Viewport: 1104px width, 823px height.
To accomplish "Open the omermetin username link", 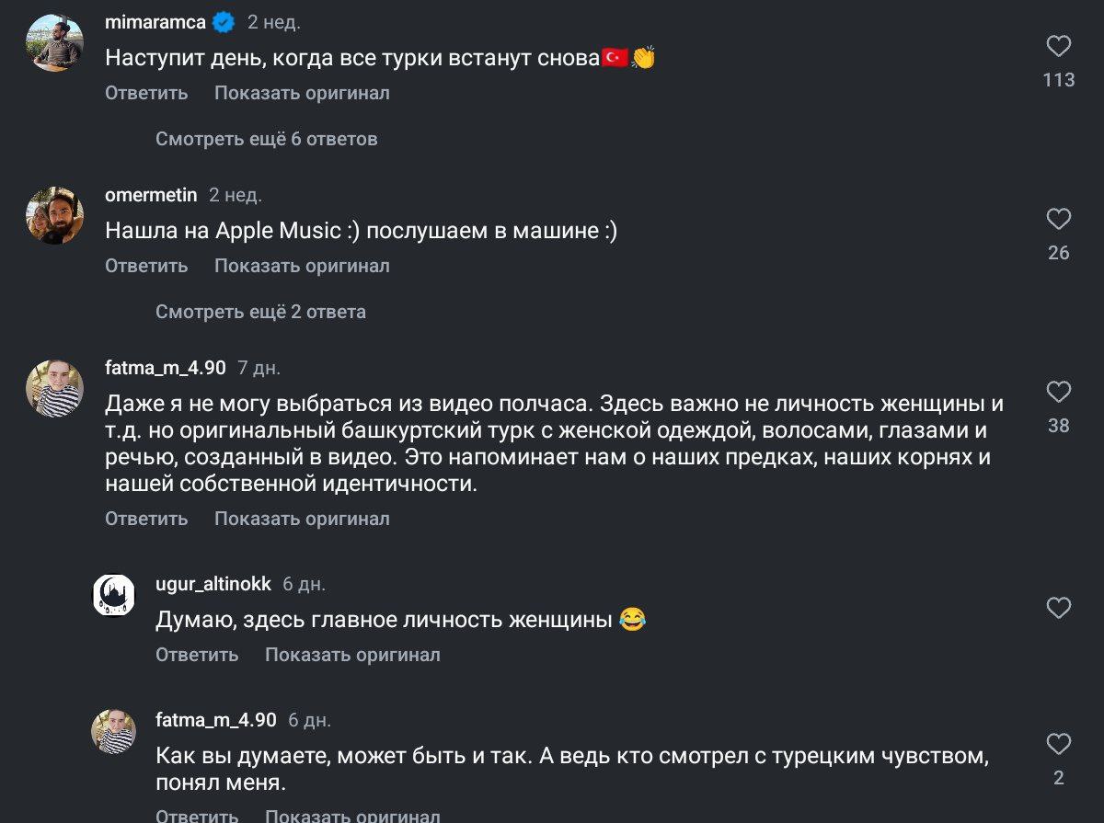I will coord(151,195).
